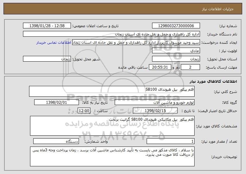The image size is (246, 174).
Task: Select the goods specification box mentioning گرانیت برتخت
Action: [112, 126]
